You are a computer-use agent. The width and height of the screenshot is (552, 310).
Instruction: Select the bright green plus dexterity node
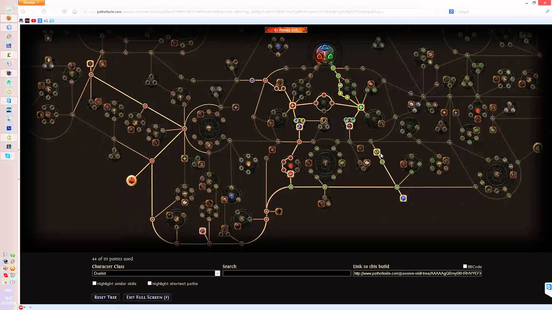(x=361, y=107)
